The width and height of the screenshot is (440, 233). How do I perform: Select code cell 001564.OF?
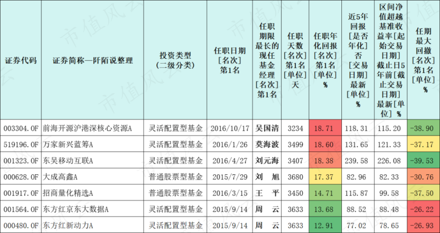coord(21,209)
